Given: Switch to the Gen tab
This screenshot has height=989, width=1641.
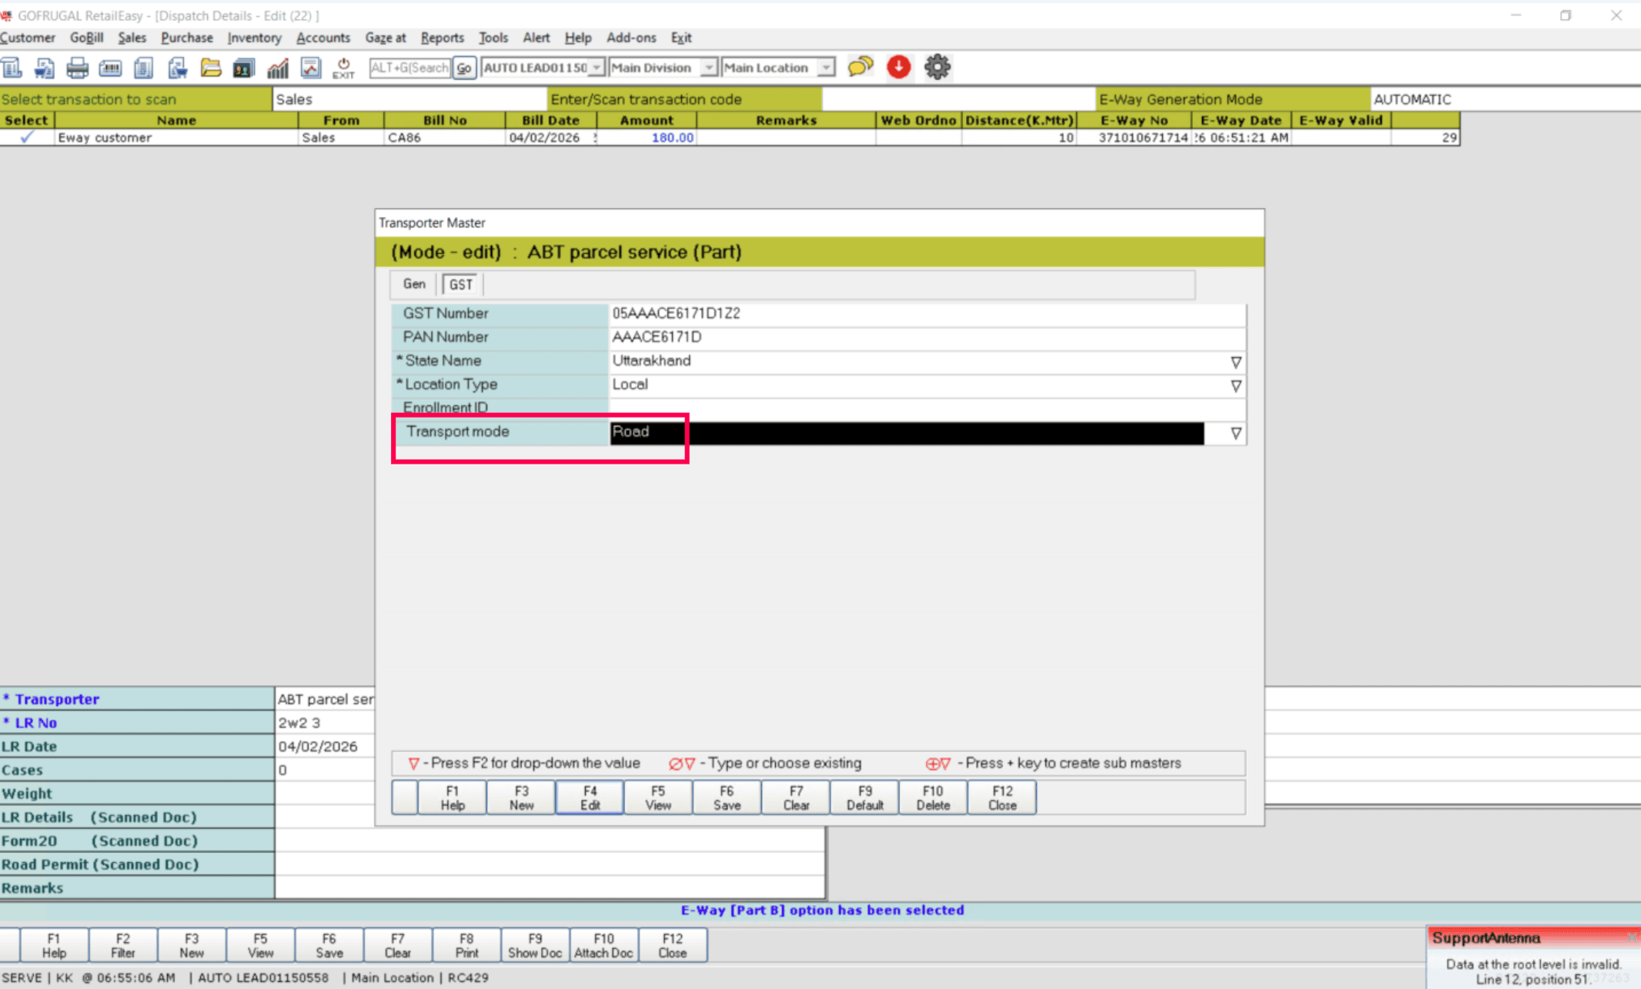Looking at the screenshot, I should point(414,284).
